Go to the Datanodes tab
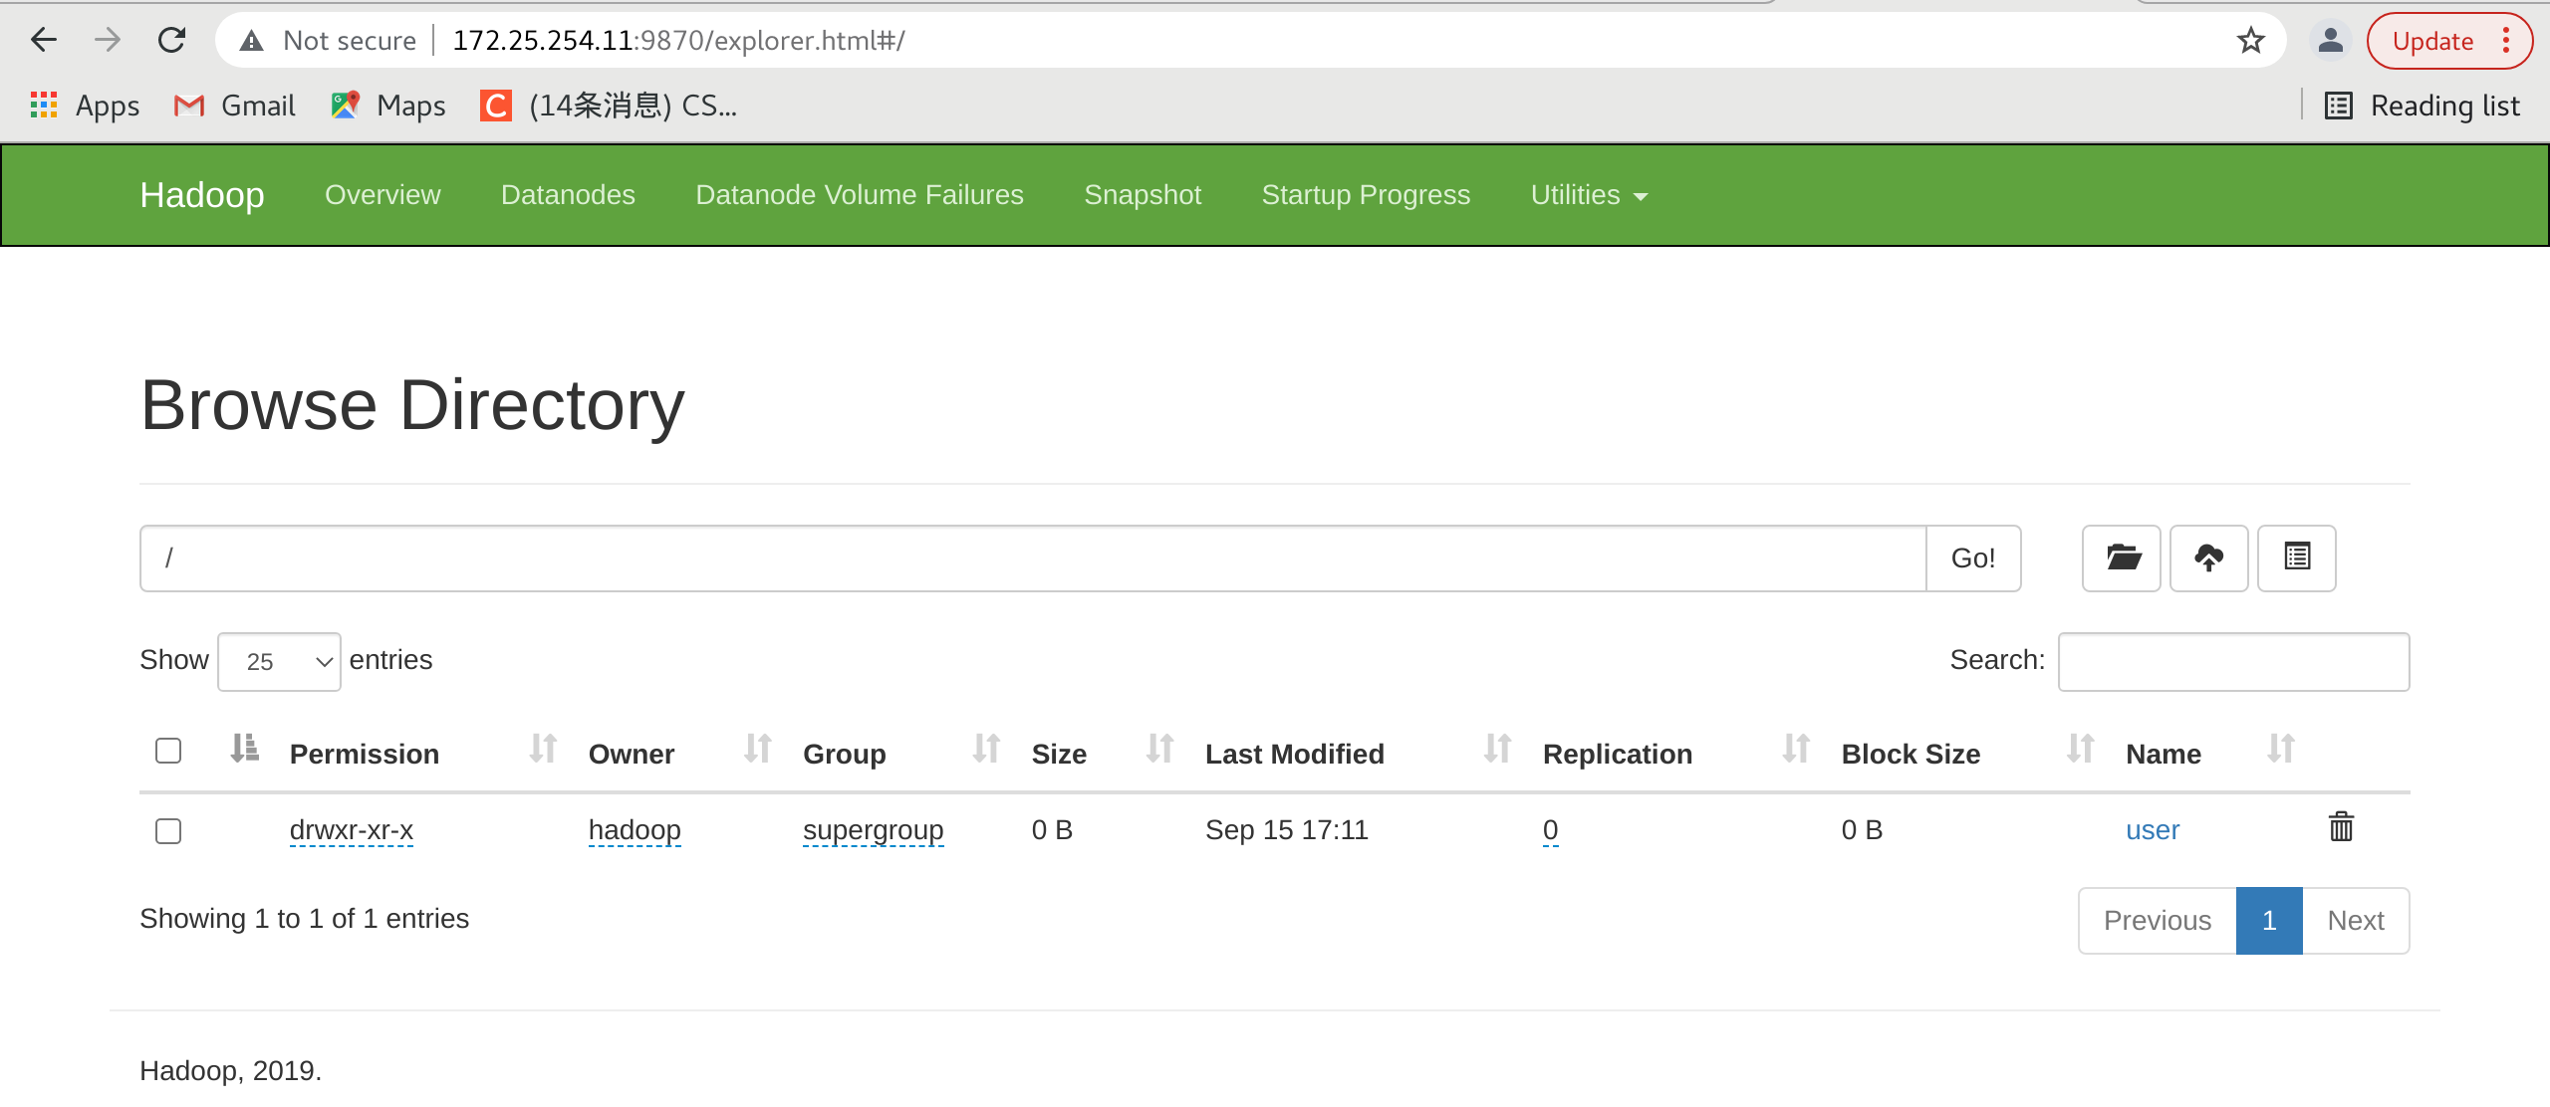This screenshot has width=2550, height=1107. (568, 195)
